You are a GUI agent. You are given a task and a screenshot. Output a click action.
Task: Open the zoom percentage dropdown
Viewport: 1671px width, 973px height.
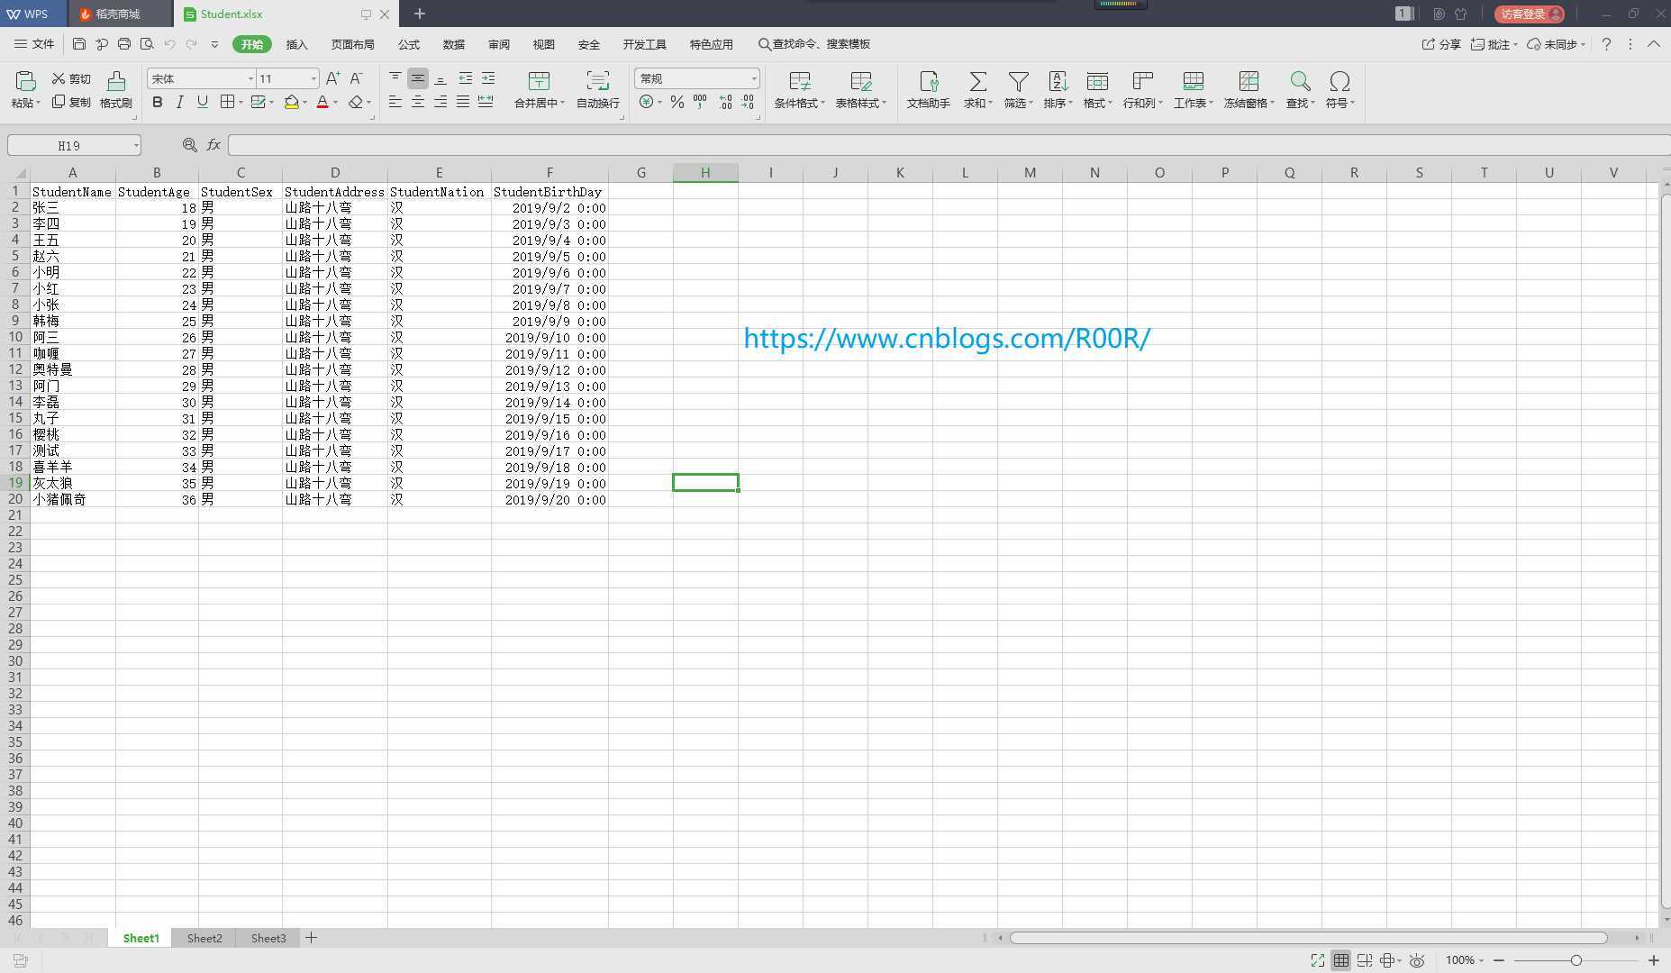click(1464, 960)
